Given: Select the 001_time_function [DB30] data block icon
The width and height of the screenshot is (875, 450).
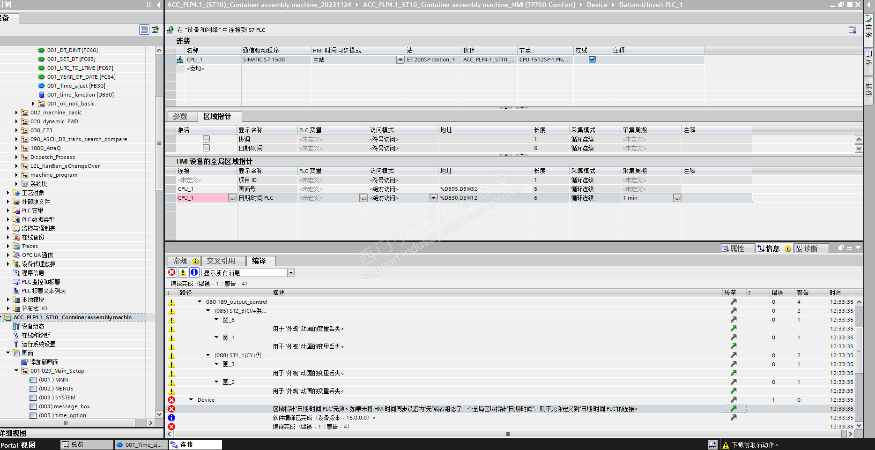Looking at the screenshot, I should pyautogui.click(x=41, y=95).
